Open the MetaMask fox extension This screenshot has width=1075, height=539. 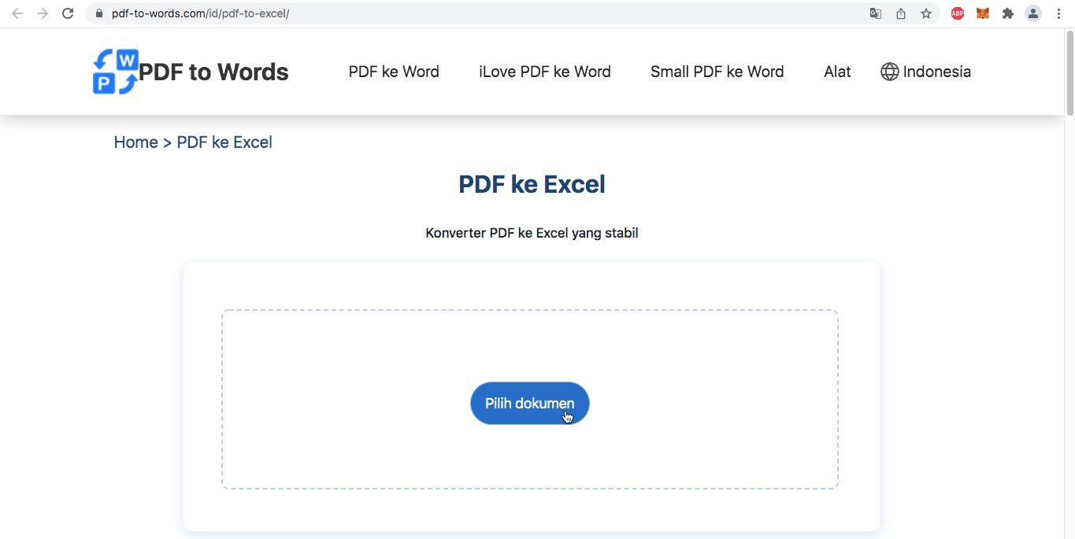[x=982, y=13]
